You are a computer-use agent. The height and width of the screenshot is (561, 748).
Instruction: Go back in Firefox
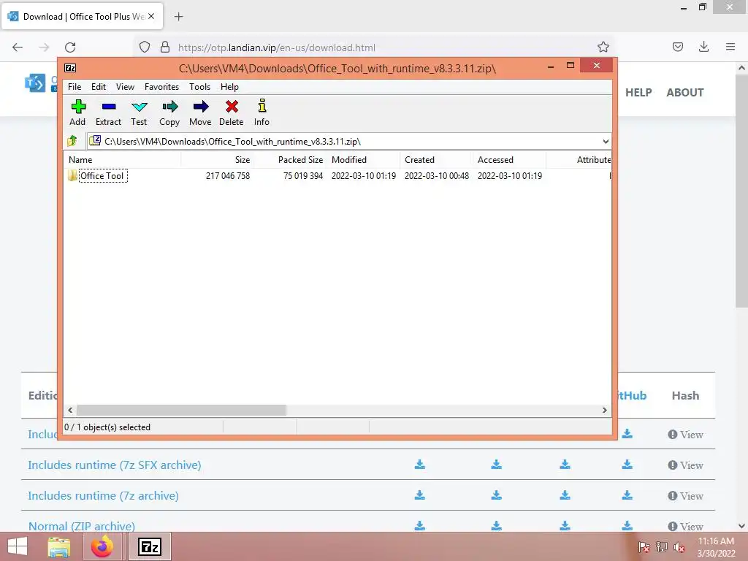(x=18, y=47)
